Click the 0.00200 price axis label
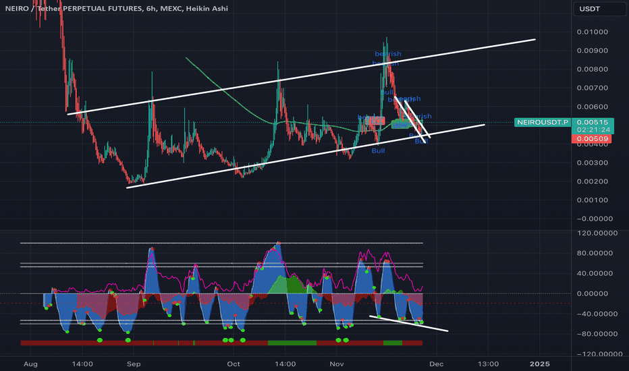629x371 pixels. [x=593, y=181]
